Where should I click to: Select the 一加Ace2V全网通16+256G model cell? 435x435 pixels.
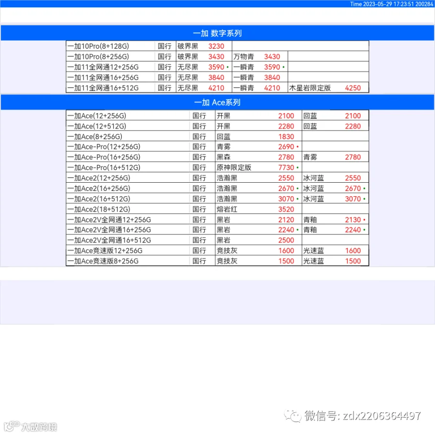point(128,230)
